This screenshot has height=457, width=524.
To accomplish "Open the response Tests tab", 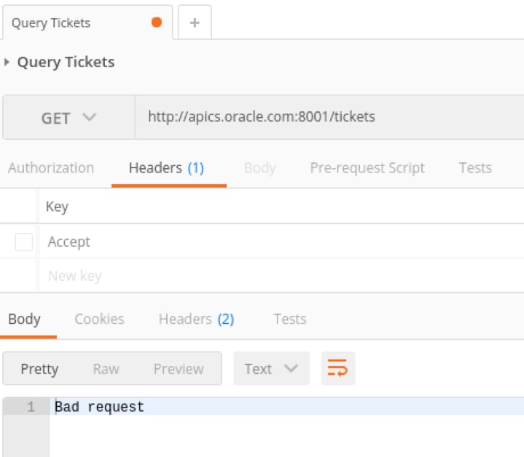I will [x=289, y=319].
